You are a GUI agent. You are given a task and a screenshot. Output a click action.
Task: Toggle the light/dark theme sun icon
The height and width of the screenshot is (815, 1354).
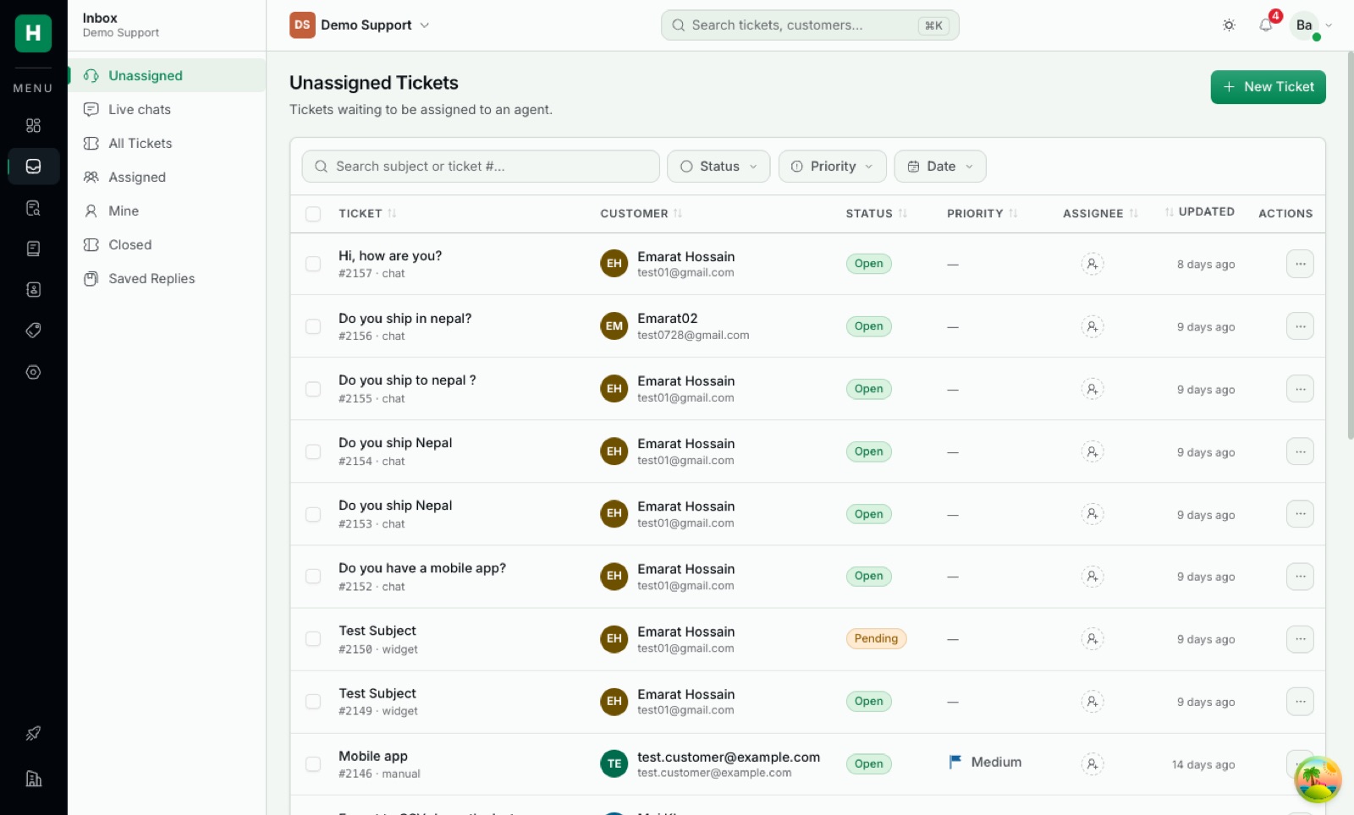(x=1229, y=25)
